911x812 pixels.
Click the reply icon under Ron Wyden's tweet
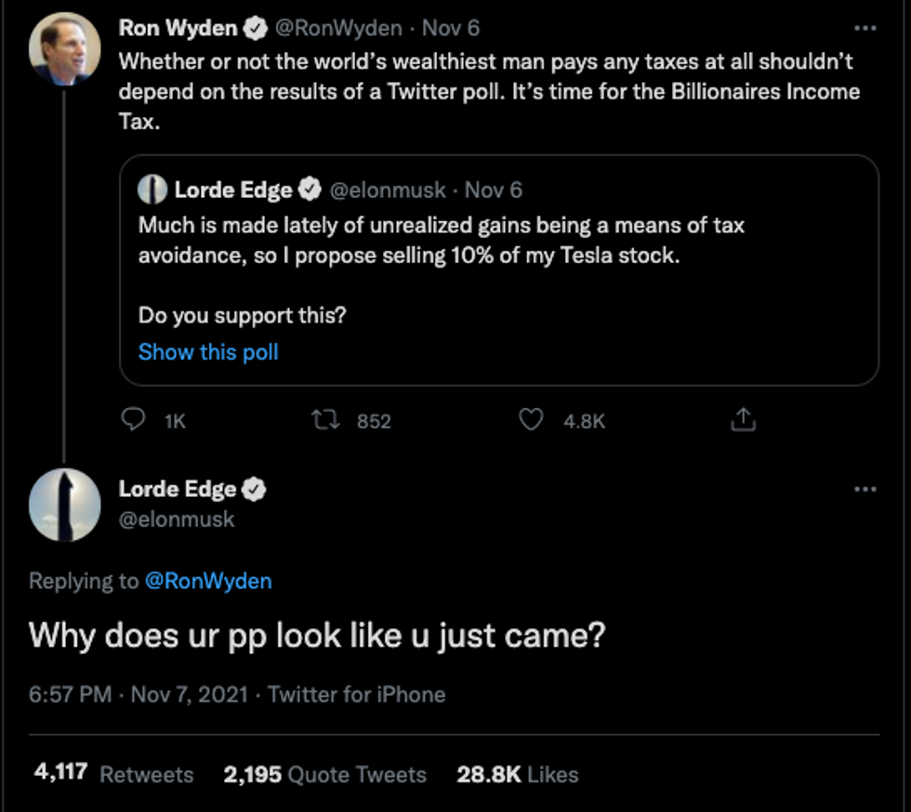[135, 421]
